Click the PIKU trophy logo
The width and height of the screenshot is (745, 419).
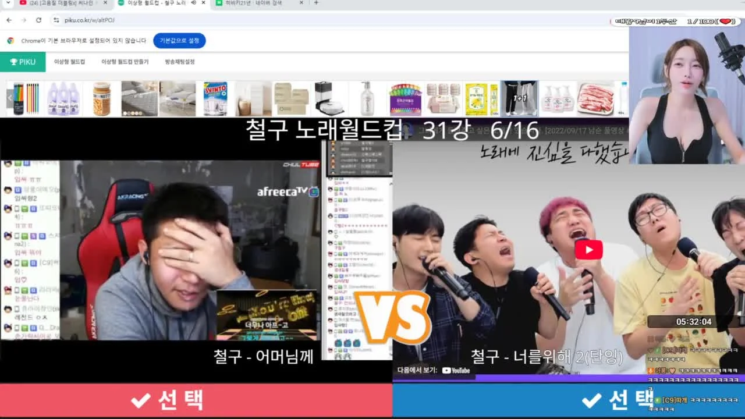[x=23, y=62]
